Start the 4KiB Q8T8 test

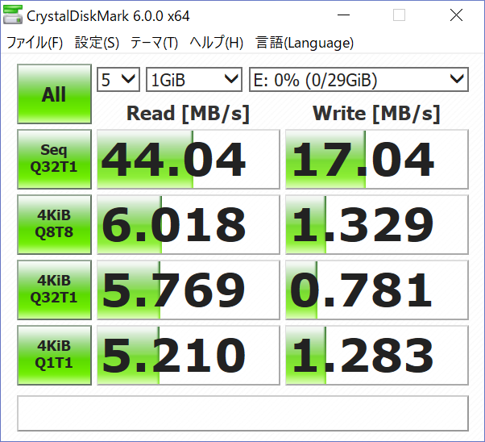coord(54,225)
